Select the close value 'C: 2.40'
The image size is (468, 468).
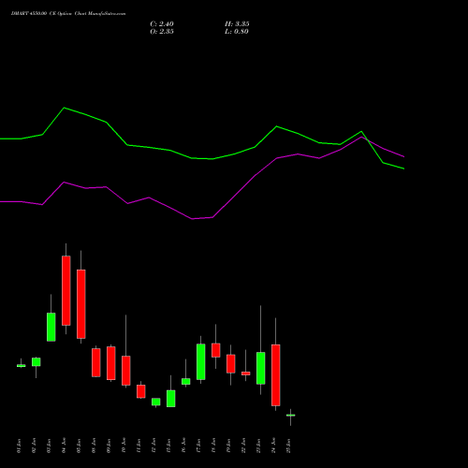[x=162, y=24]
